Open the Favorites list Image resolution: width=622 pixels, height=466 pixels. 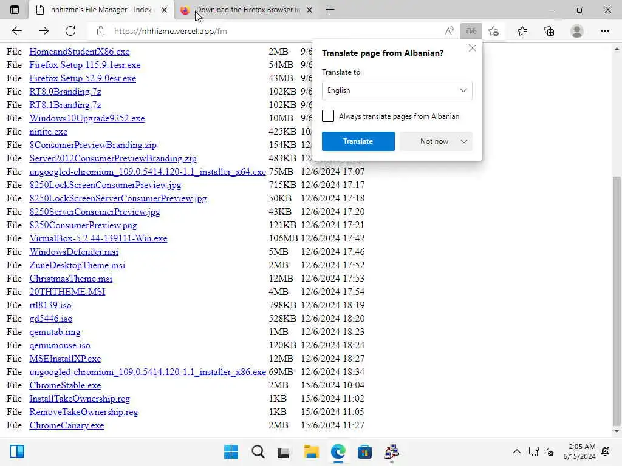(x=522, y=31)
